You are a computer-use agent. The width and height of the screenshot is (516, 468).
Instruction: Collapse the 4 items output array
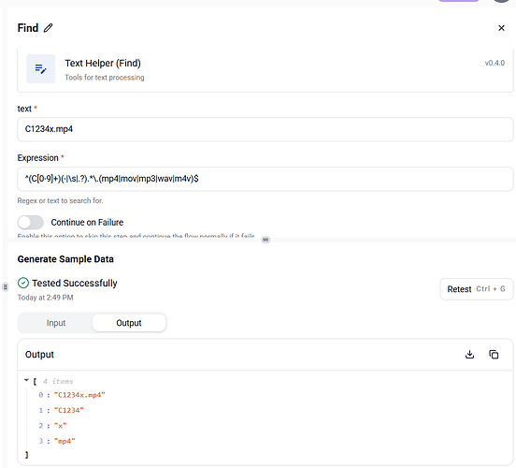27,380
